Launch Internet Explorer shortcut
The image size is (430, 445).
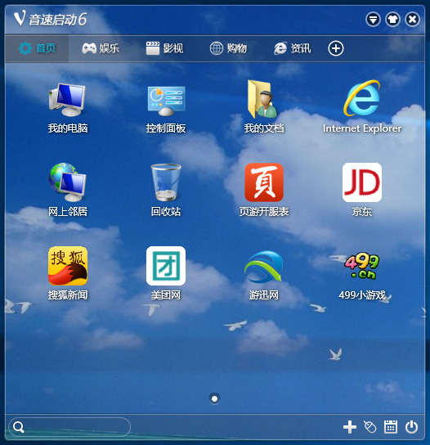coord(362,98)
